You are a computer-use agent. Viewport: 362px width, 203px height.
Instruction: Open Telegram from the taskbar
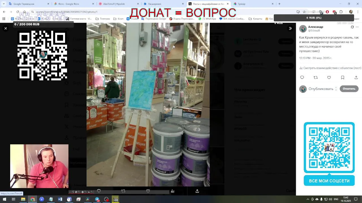click(x=97, y=199)
